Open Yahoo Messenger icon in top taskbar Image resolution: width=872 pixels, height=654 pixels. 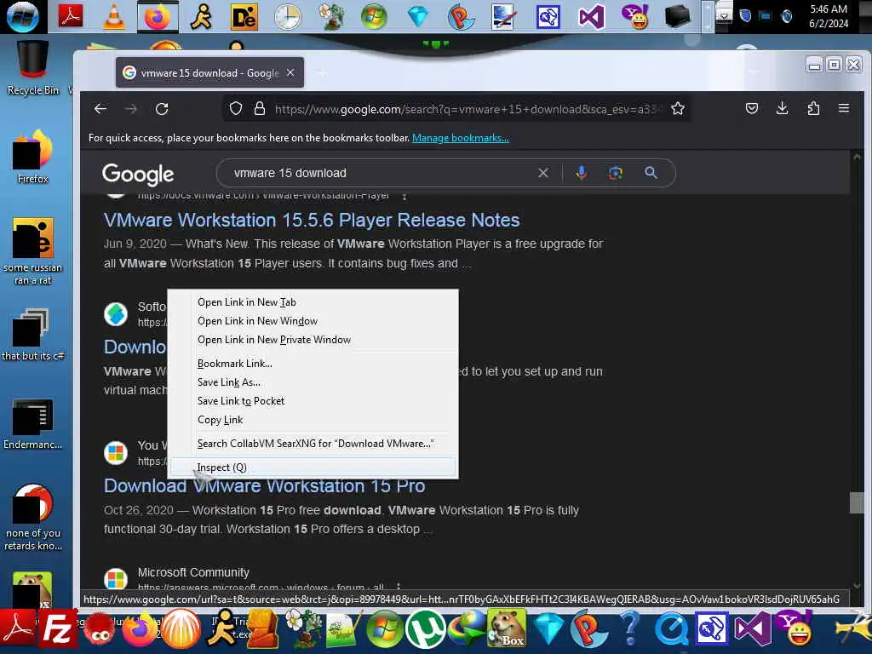[x=634, y=16]
